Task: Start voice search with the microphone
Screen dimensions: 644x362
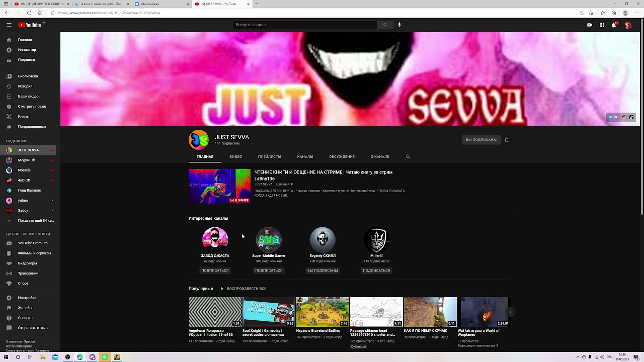Action: [399, 25]
